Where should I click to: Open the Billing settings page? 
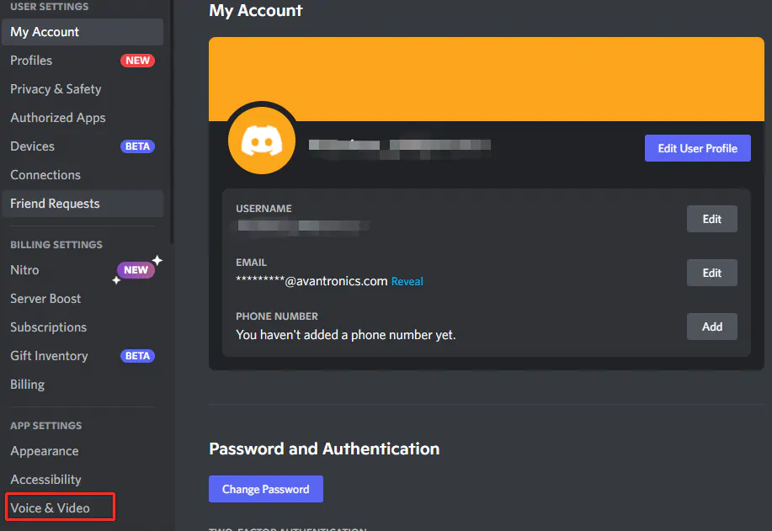(x=27, y=384)
